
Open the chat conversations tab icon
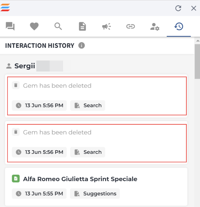[x=10, y=26]
